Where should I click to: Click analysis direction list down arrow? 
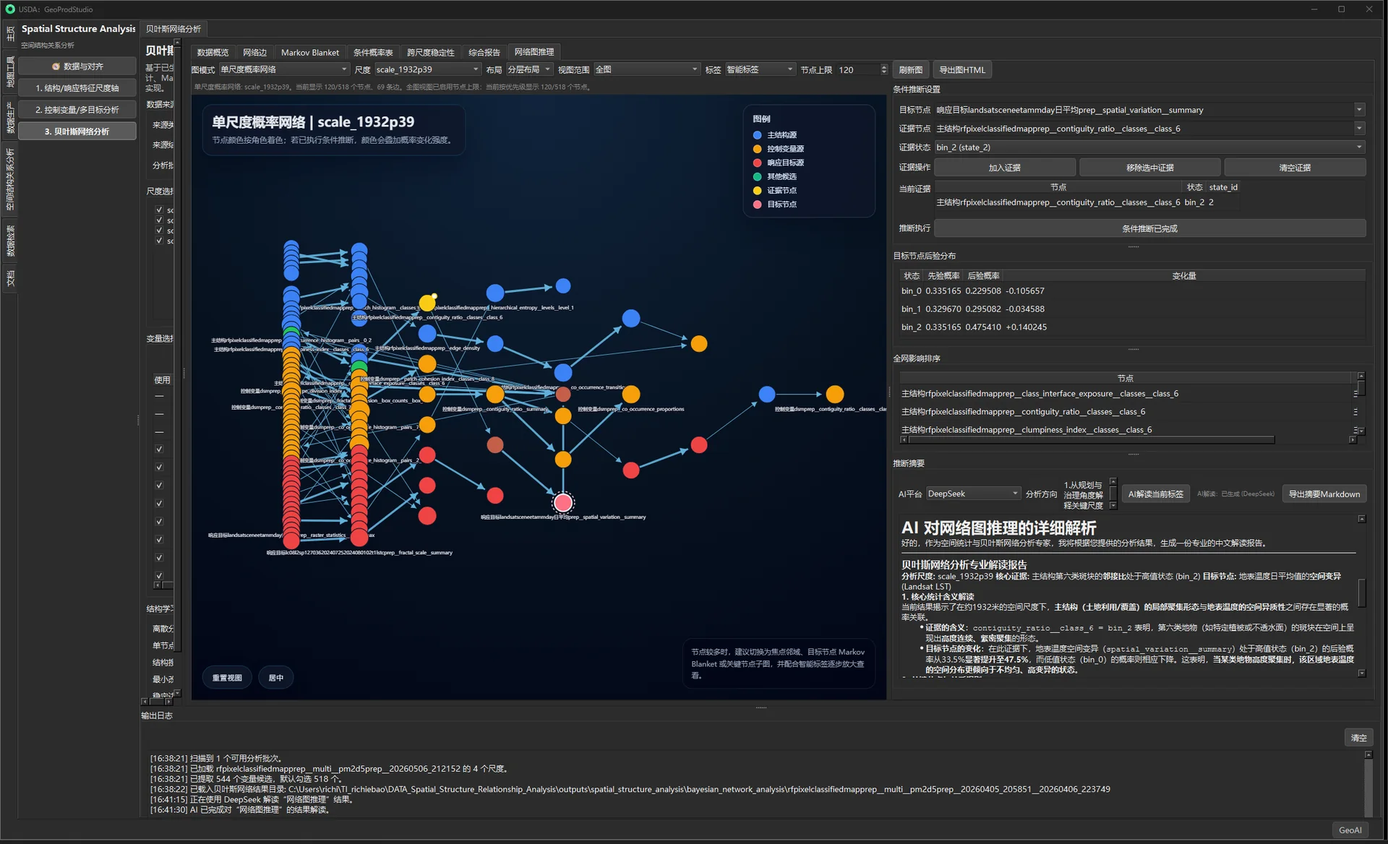tap(1113, 505)
